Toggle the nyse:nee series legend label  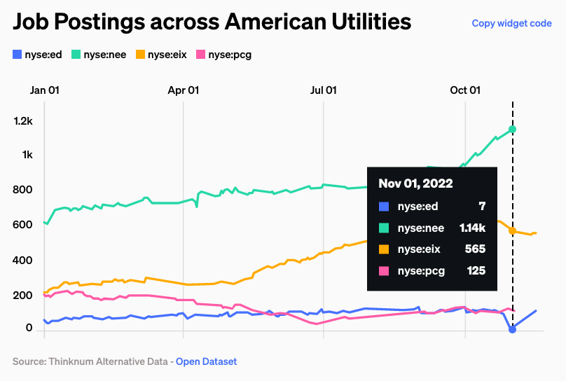pyautogui.click(x=105, y=55)
